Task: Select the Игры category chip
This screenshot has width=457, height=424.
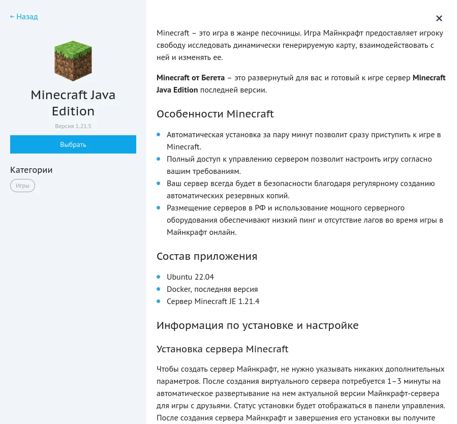Action: coord(22,185)
